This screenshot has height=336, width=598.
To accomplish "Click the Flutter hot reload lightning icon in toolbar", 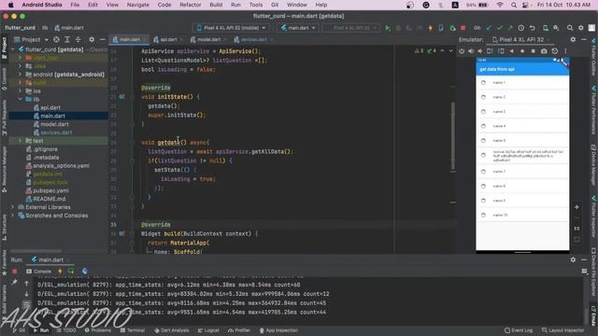I will tap(431, 28).
